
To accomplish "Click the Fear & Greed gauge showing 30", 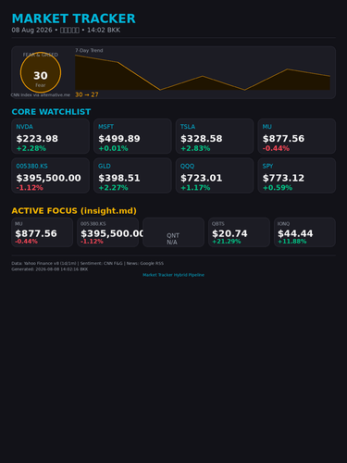I will coord(41,72).
